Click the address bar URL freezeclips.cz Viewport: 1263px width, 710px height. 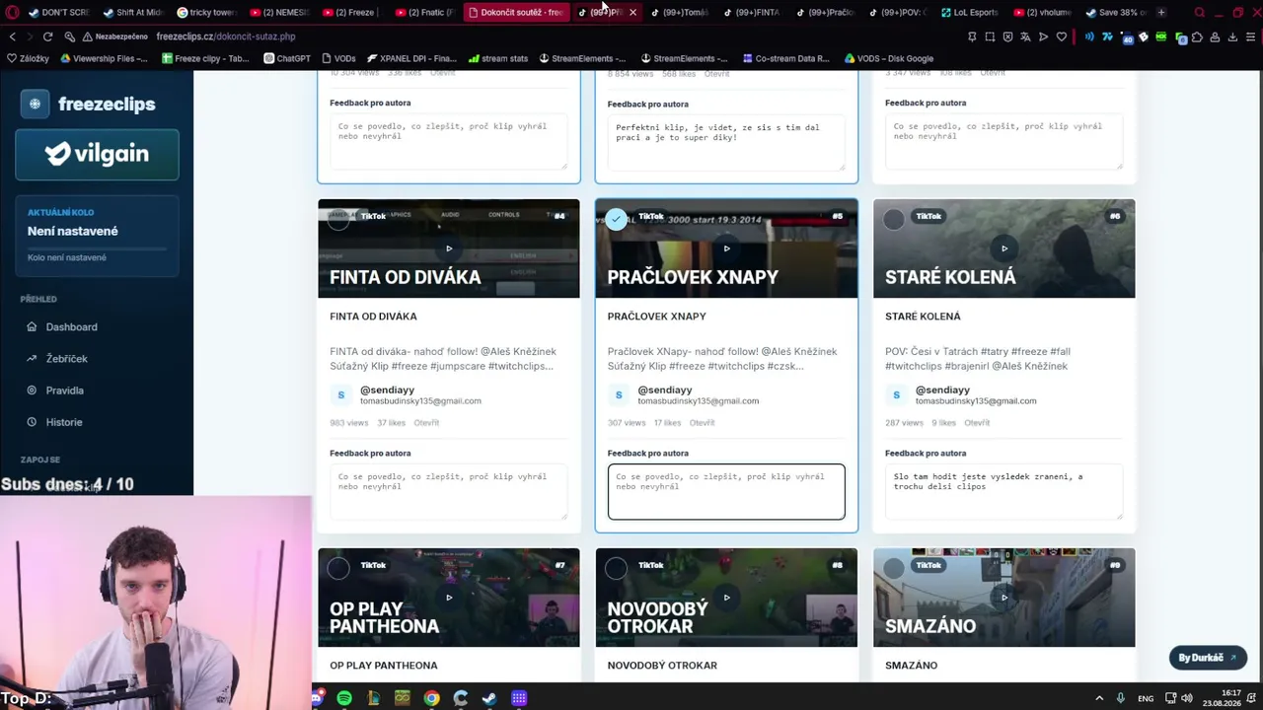(225, 36)
